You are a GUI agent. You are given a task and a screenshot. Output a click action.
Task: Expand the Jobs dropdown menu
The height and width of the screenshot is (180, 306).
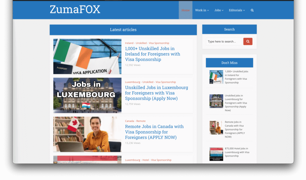[219, 10]
